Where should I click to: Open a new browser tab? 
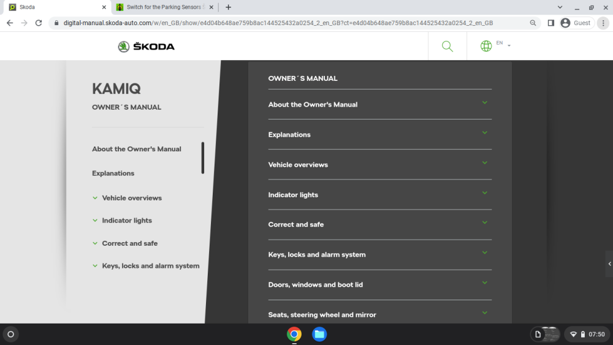pyautogui.click(x=228, y=7)
